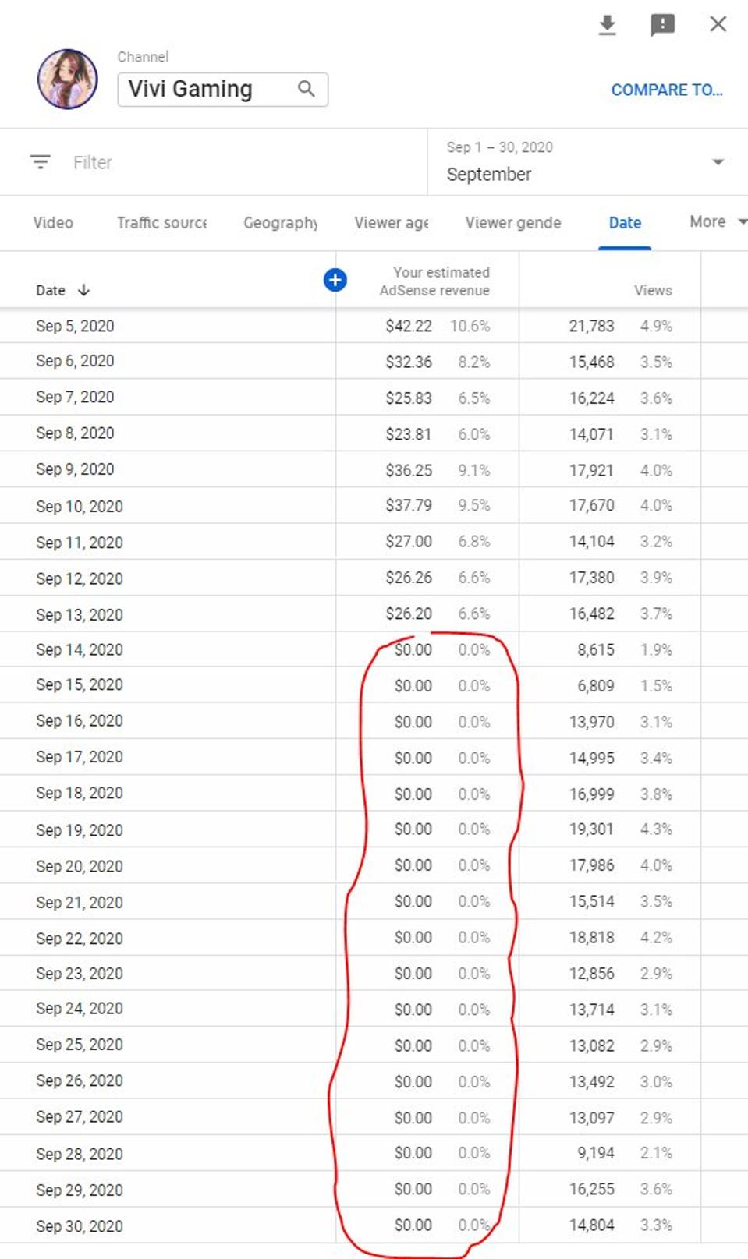Click the $37.79 revenue value
Image resolution: width=748 pixels, height=1259 pixels.
pyautogui.click(x=409, y=505)
